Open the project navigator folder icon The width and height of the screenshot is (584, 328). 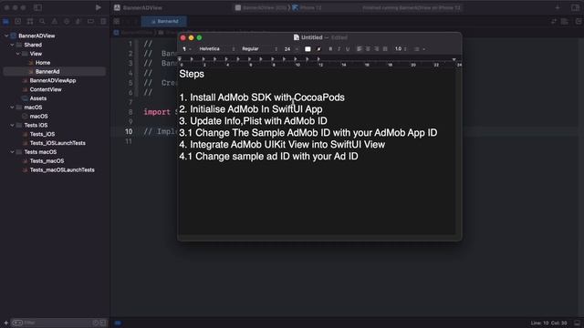pos(6,22)
